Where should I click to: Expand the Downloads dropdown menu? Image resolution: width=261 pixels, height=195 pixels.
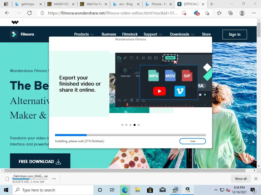click(182, 34)
